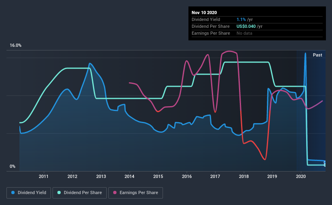The image size is (332, 205).
Task: Toggle the Earnings Per Share legend button
Action: tap(136, 193)
